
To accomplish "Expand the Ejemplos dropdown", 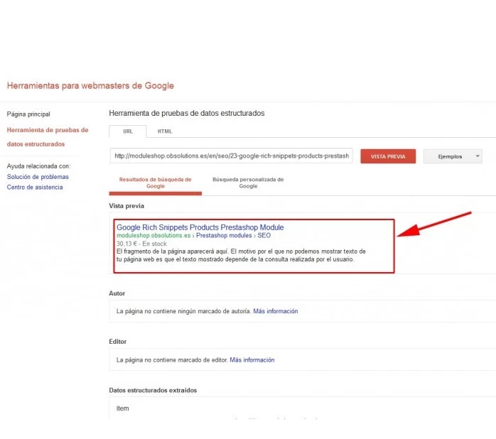I will [x=453, y=156].
